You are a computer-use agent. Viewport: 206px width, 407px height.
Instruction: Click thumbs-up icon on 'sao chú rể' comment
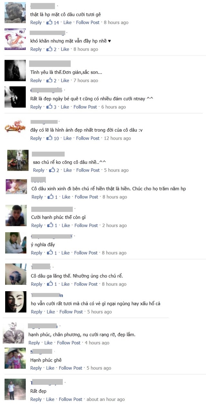[52, 170]
